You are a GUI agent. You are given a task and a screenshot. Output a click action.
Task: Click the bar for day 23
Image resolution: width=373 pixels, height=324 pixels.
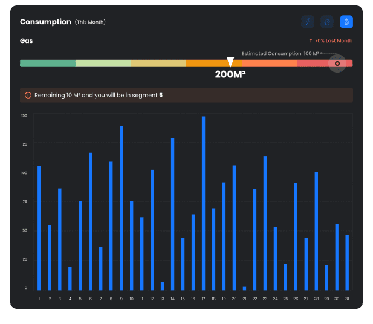coord(265,223)
